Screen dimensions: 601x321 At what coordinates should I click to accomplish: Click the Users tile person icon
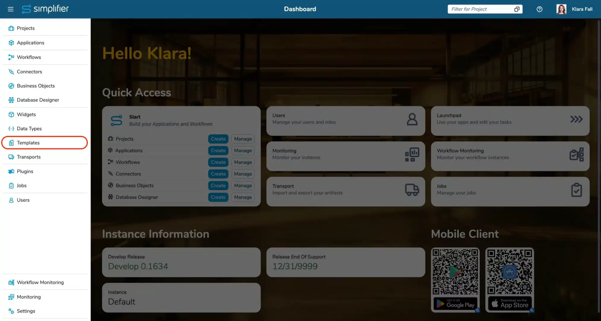point(412,119)
